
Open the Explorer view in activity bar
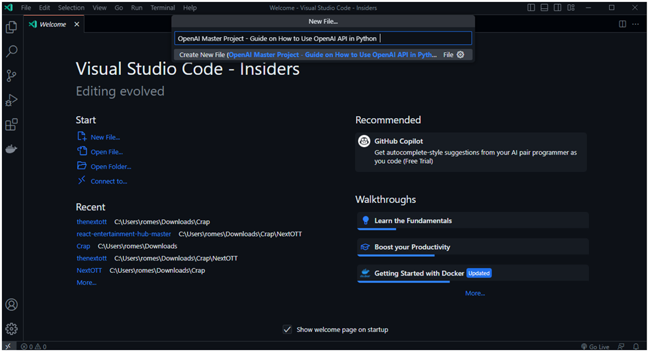[x=12, y=27]
